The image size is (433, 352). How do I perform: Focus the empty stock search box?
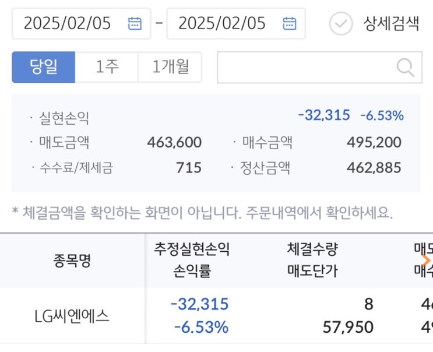click(306, 67)
